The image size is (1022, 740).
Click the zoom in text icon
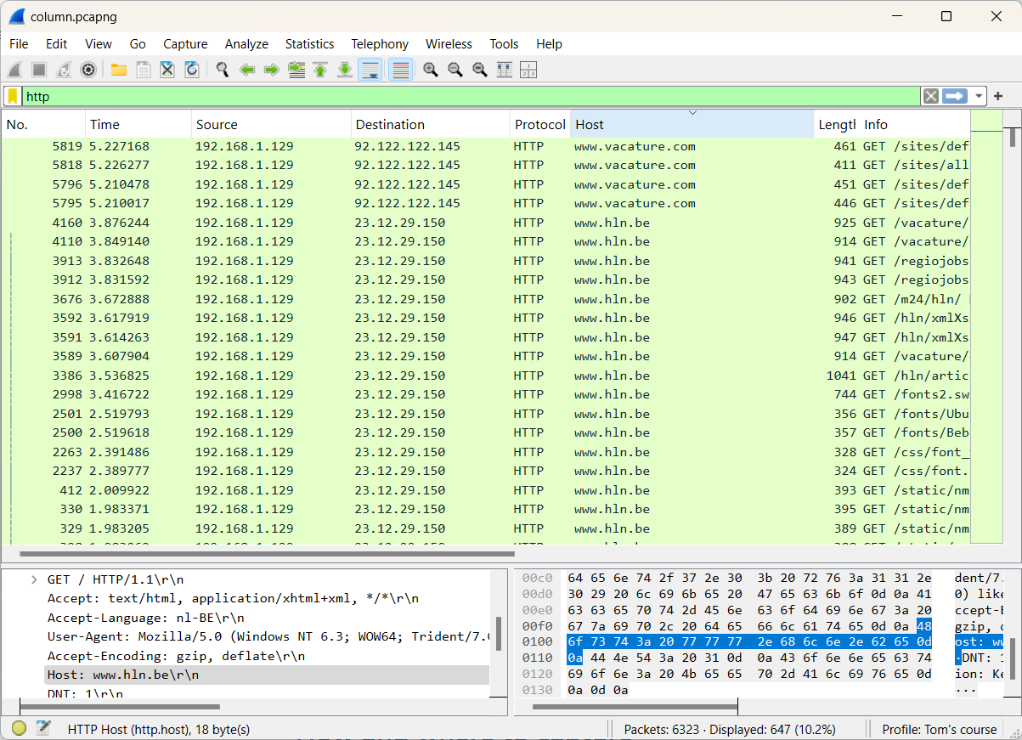431,70
